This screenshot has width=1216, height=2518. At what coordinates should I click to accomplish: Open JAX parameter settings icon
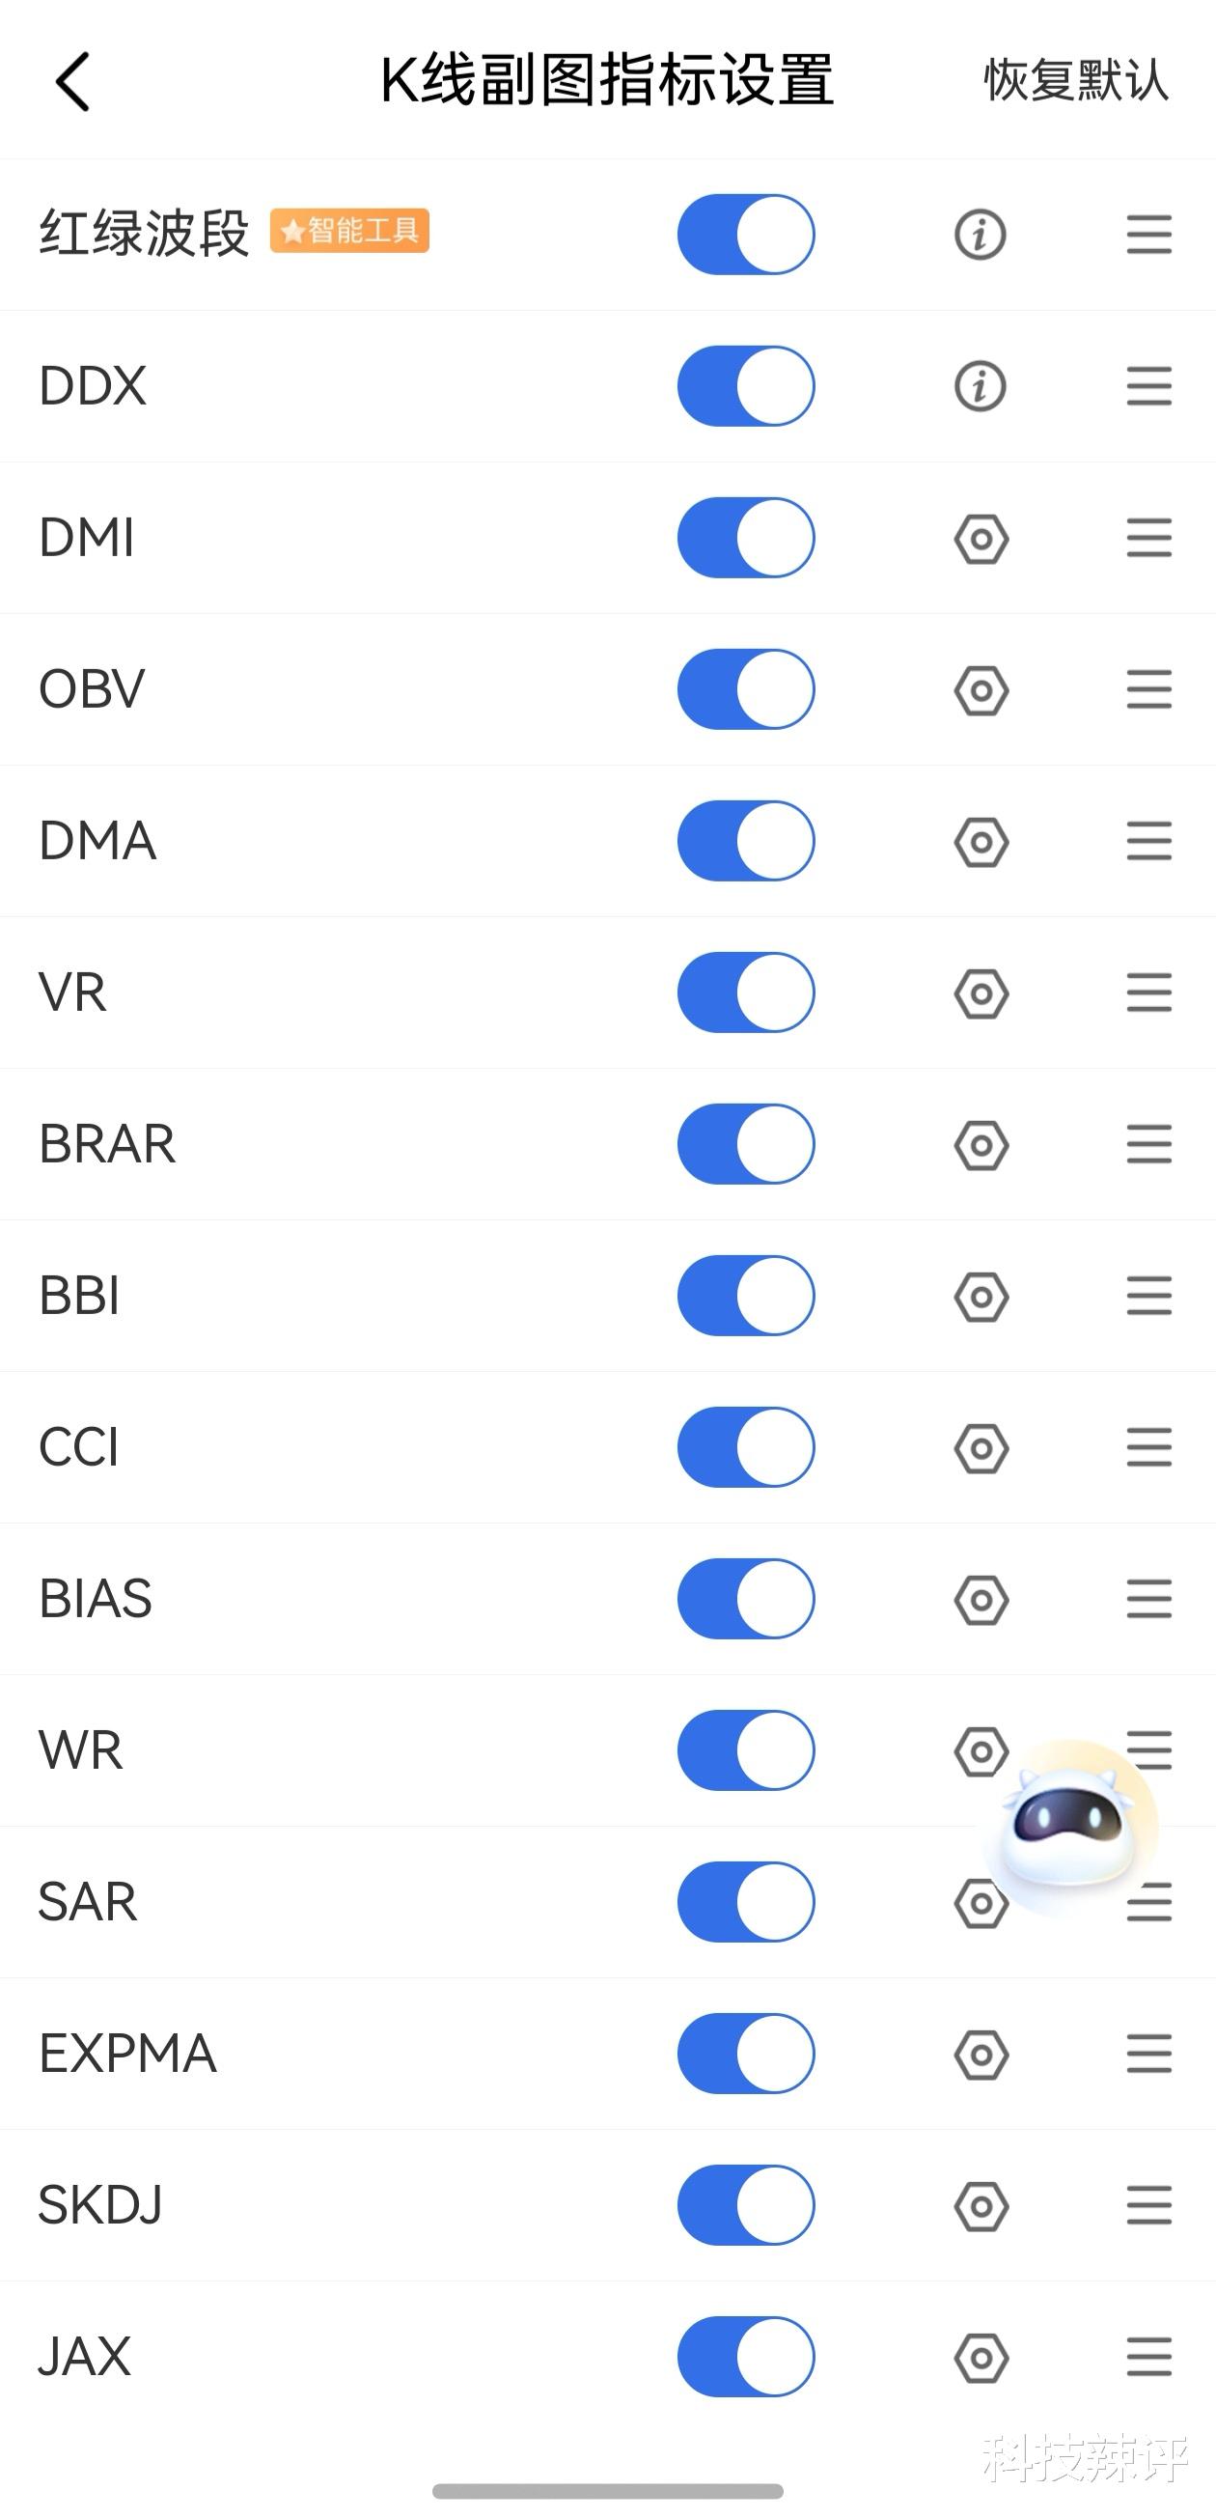[x=981, y=2357]
